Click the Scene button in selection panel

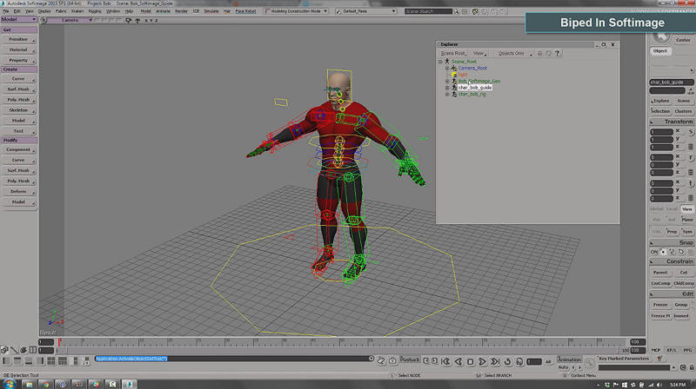(683, 101)
